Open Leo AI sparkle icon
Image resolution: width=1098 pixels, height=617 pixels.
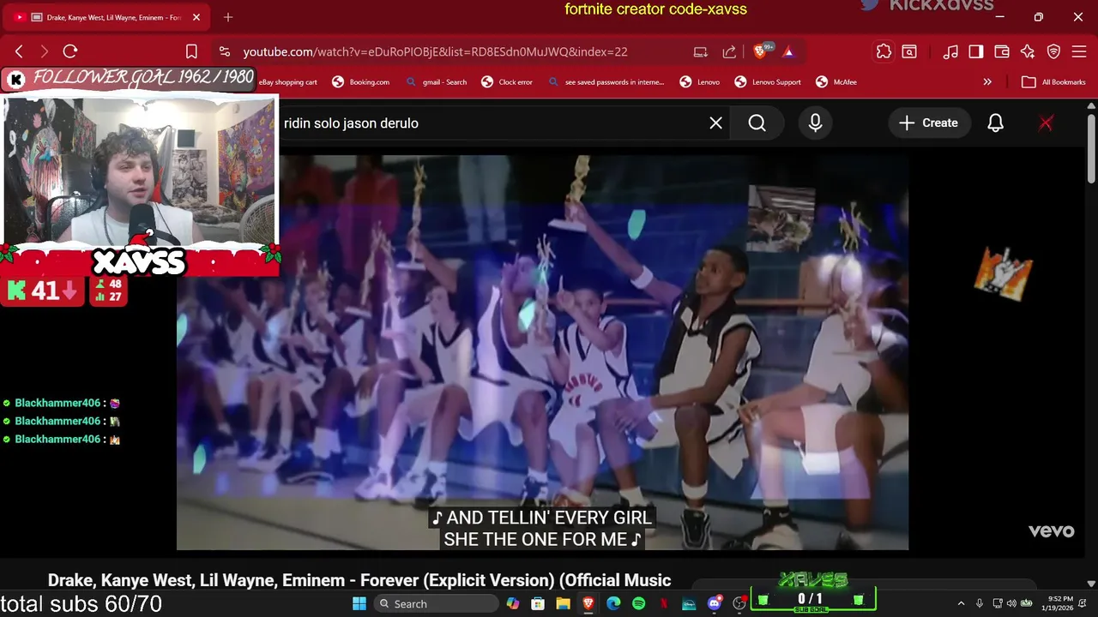[x=1028, y=51]
